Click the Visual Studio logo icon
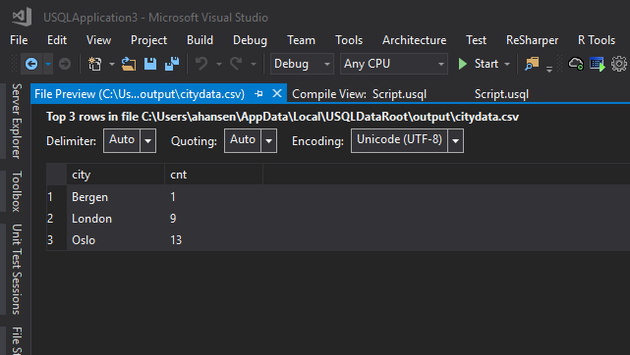The width and height of the screenshot is (630, 355). pos(22,17)
